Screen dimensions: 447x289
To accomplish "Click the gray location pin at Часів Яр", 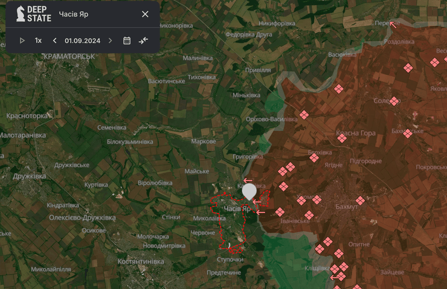I will [x=249, y=191].
